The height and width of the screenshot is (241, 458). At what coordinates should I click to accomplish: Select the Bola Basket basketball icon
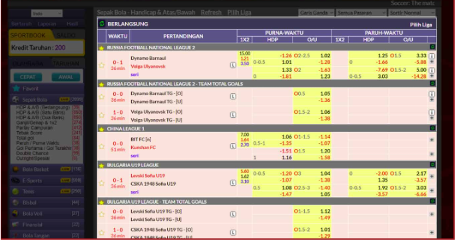16,169
